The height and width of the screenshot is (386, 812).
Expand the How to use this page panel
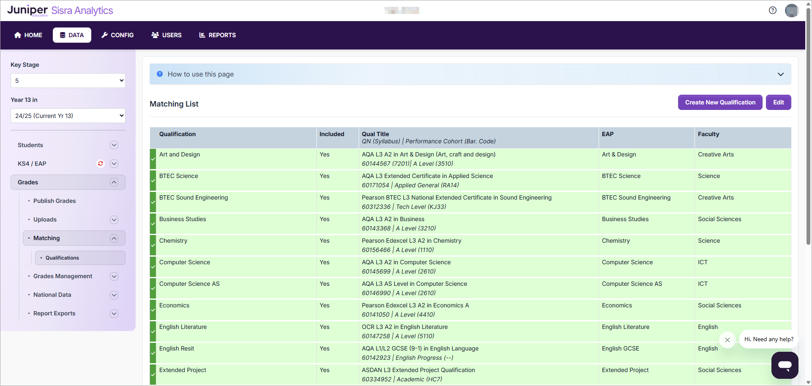(780, 74)
